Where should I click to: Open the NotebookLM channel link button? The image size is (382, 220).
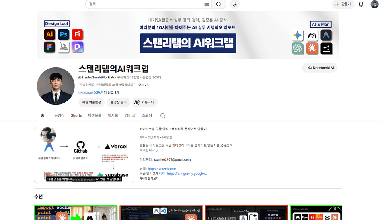tap(320, 68)
